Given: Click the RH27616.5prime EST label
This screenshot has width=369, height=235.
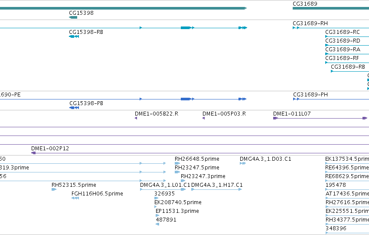Looking at the screenshot, I should click(347, 202).
